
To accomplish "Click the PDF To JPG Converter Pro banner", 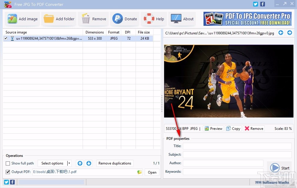I will (247, 19).
